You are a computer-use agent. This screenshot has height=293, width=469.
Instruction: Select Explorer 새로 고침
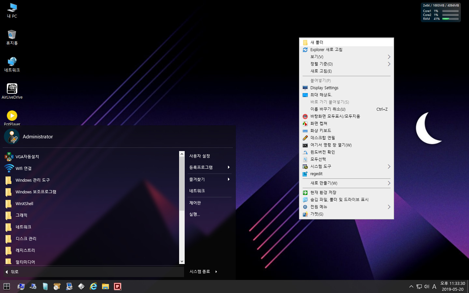tap(347, 49)
